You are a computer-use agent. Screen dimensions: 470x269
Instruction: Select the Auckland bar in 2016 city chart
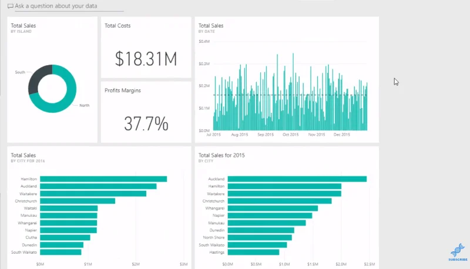(98, 186)
